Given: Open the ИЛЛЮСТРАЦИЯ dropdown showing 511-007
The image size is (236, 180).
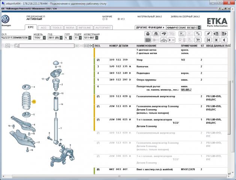Looking at the screenshot, I should [x=97, y=38].
